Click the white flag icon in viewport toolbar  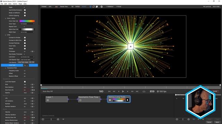pyautogui.click(x=97, y=7)
